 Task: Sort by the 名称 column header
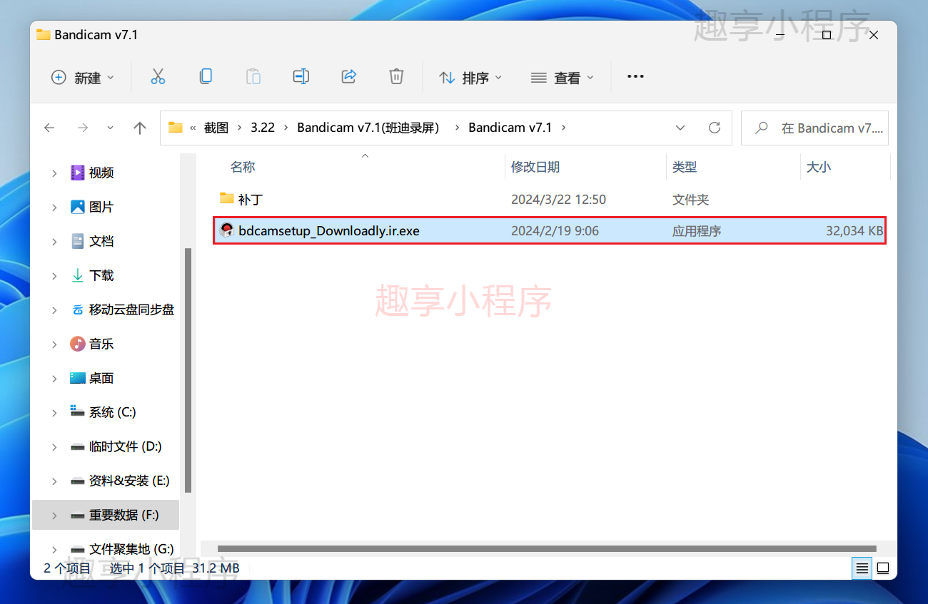(243, 167)
